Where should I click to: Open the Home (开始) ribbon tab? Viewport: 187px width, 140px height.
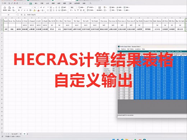pyautogui.click(x=31, y=3)
